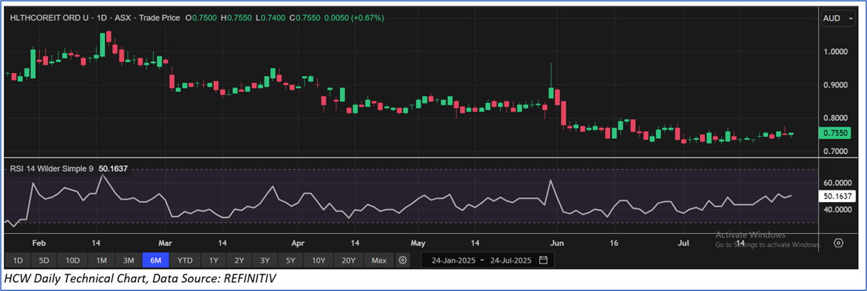This screenshot has height=291, width=867.
Task: Click the 24-Jul-2025 end date field
Action: [x=510, y=260]
